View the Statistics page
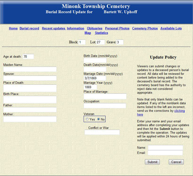Viewport: 193px width, 176px height. pos(101,33)
